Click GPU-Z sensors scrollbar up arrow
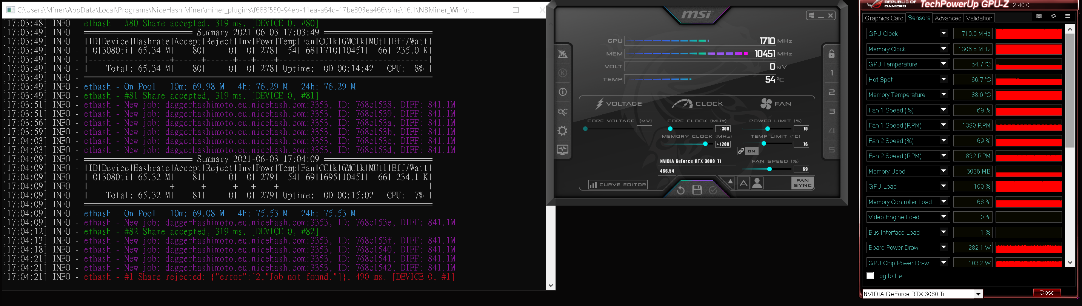The image size is (1082, 306). tap(1070, 29)
